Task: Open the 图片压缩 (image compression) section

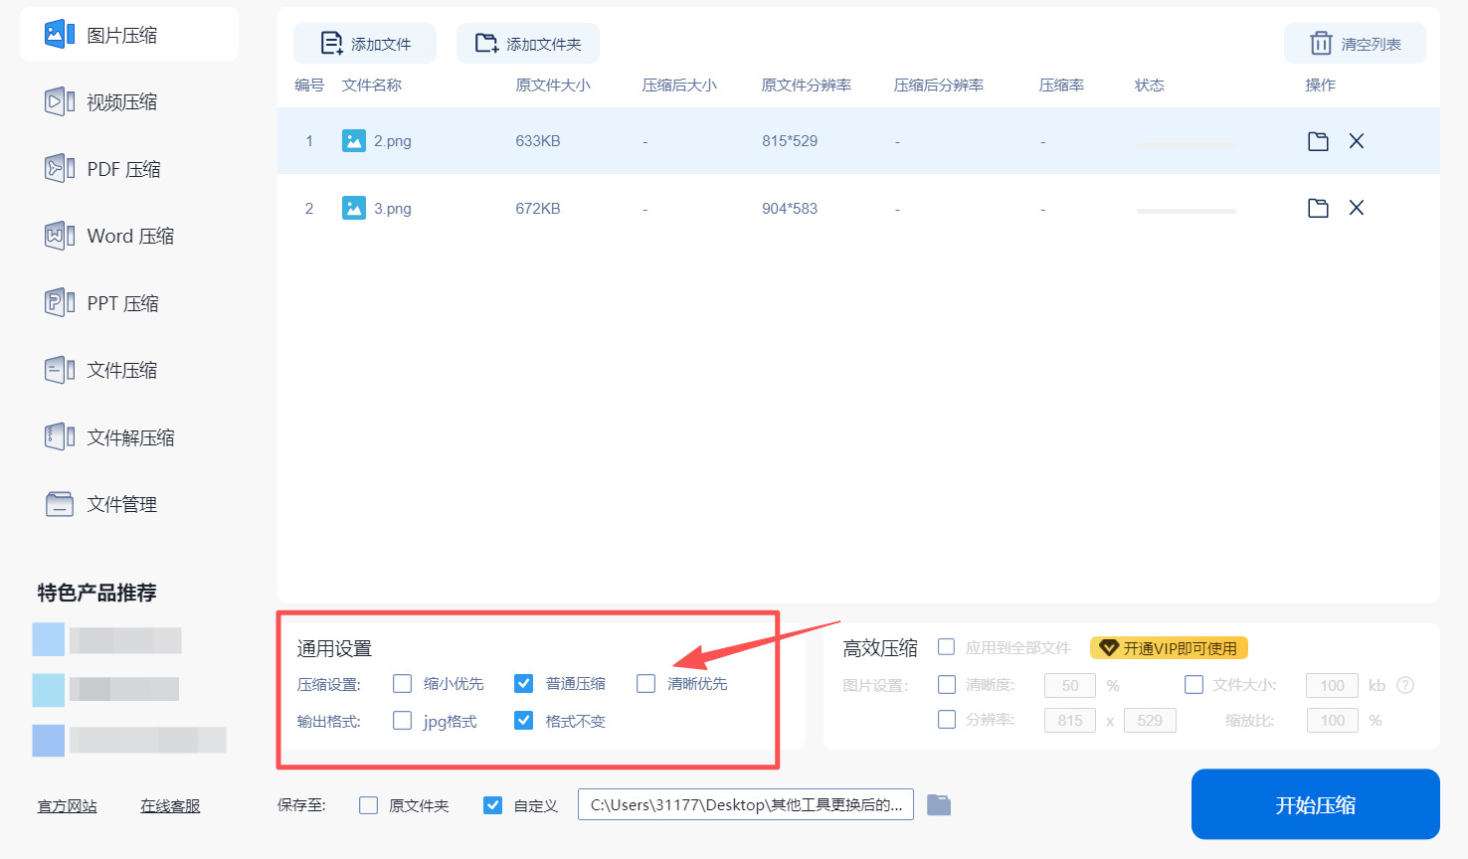Action: 129,35
